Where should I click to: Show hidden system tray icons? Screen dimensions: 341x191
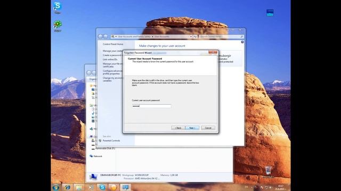pos(252,187)
